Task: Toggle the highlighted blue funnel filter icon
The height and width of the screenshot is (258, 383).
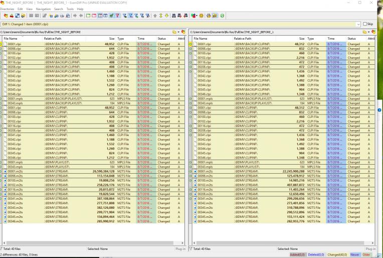Action: coord(130,16)
